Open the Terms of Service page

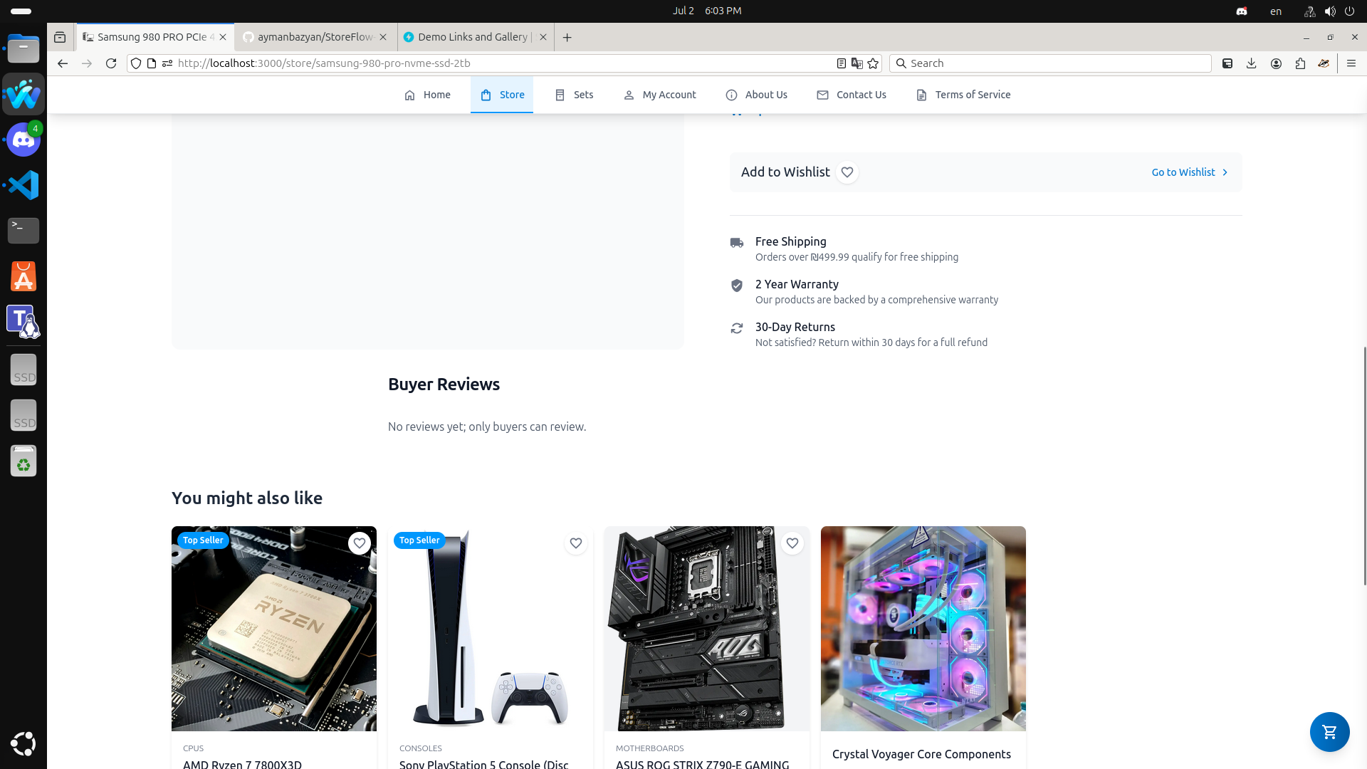963,95
